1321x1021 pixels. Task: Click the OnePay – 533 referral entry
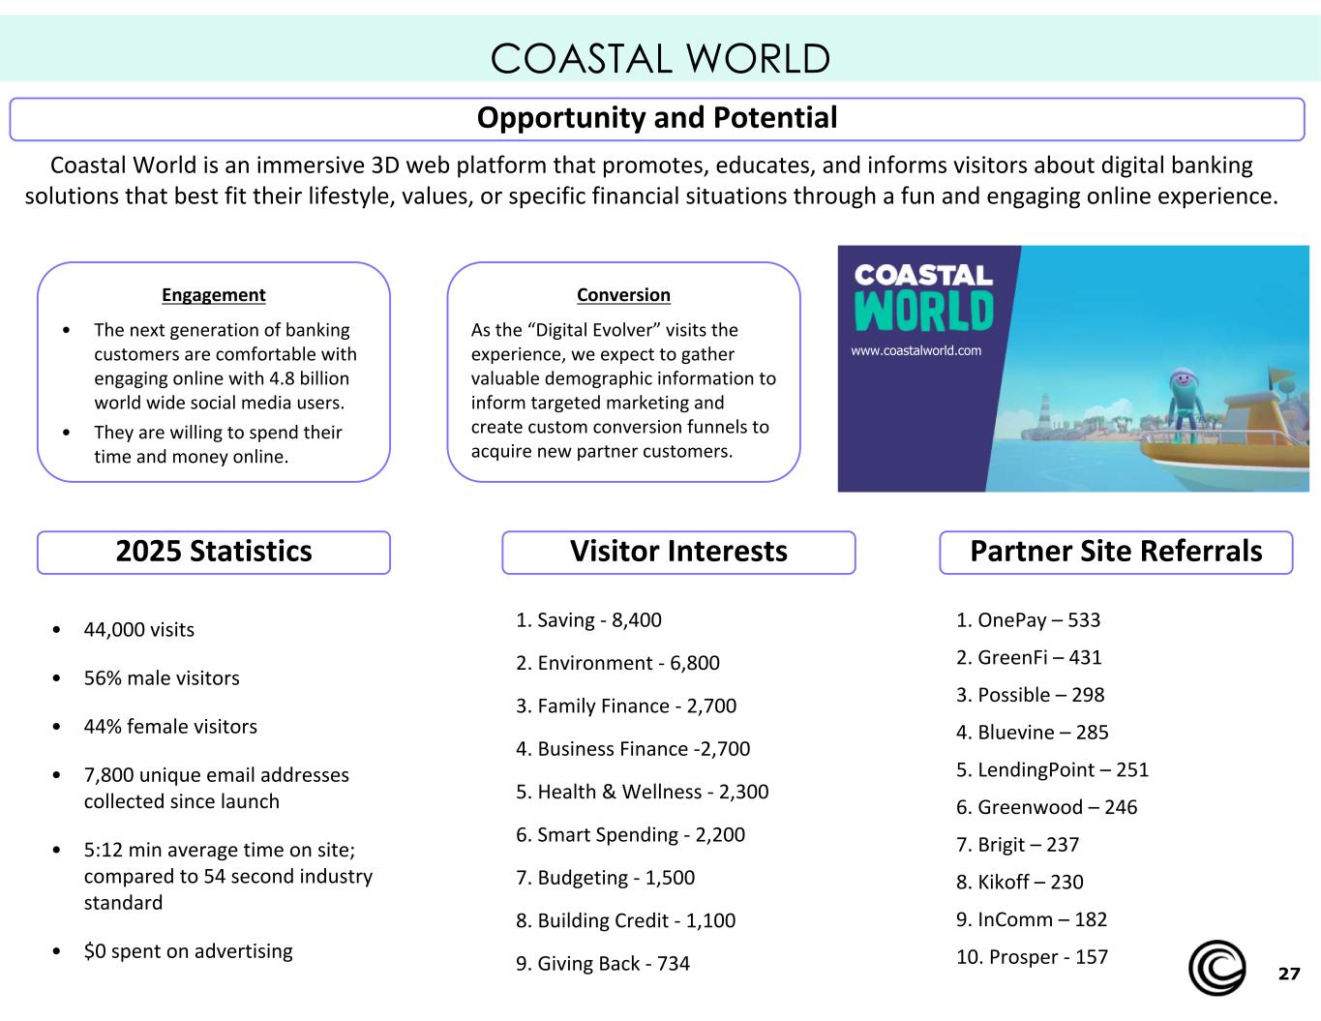pyautogui.click(x=1028, y=620)
